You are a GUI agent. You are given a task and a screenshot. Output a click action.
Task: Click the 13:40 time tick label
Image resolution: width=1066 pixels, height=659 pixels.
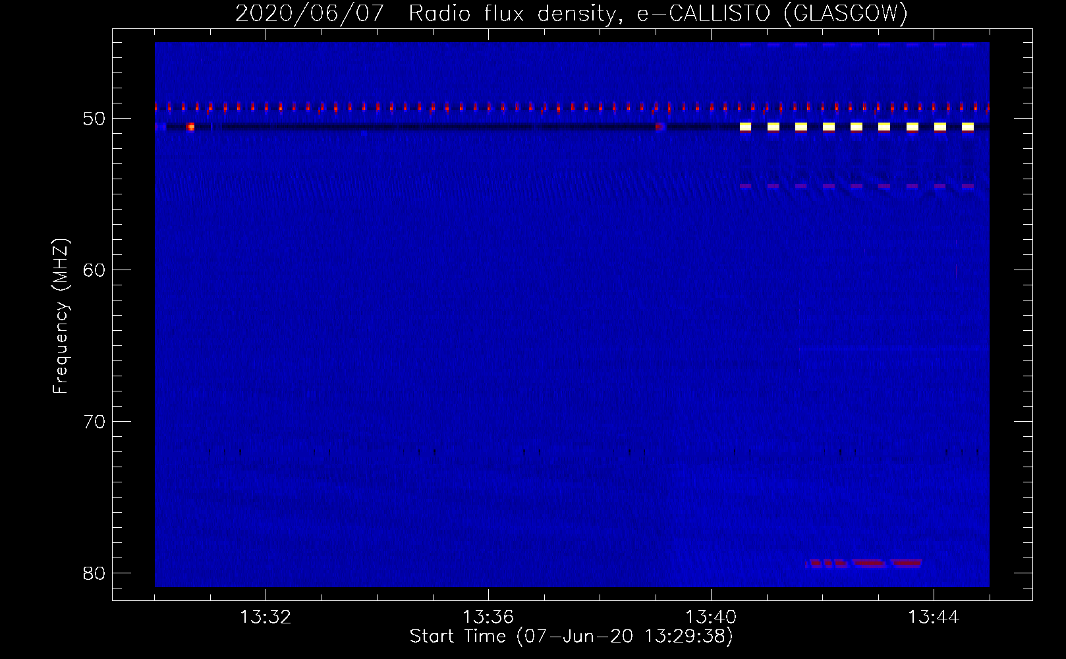pos(711,617)
